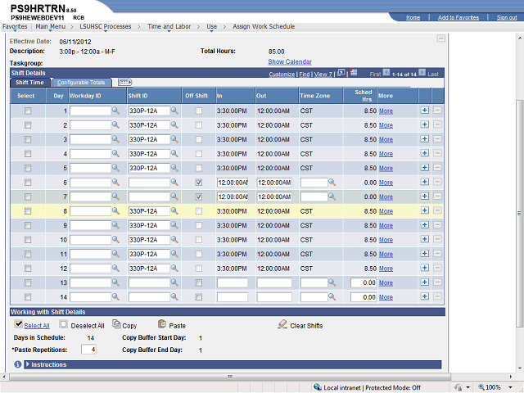Click the Shift ID field for day 3
The width and height of the screenshot is (524, 393).
[x=149, y=139]
